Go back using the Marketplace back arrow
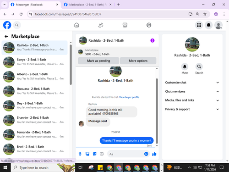 (x=6, y=36)
